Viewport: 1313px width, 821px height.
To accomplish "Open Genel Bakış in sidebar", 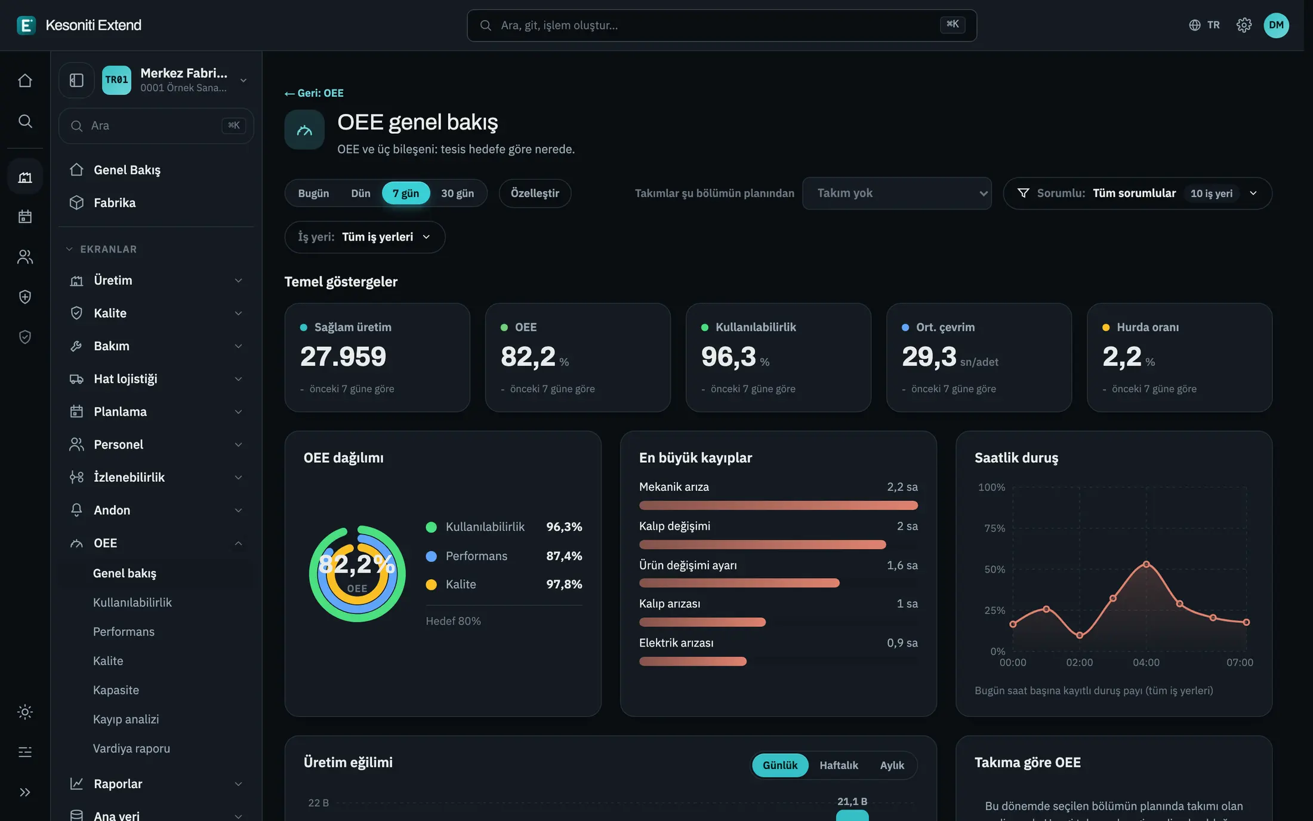I will click(x=156, y=170).
